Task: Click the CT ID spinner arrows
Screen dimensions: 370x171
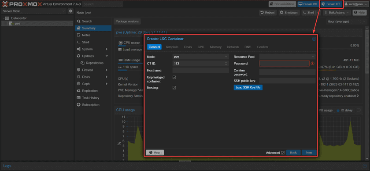Action: pyautogui.click(x=226, y=64)
